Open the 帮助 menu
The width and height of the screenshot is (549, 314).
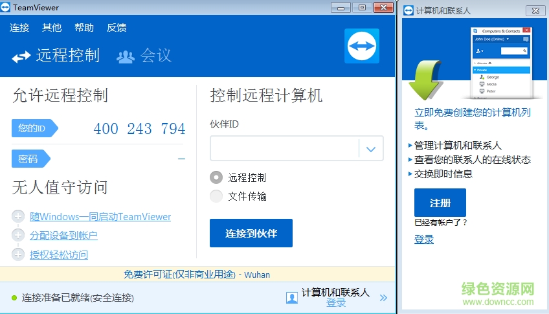point(84,28)
